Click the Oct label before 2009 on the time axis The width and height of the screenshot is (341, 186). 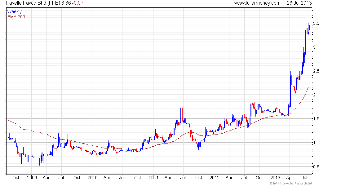point(16,178)
